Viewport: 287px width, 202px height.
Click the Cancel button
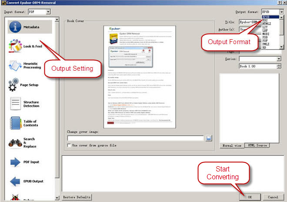273,197
